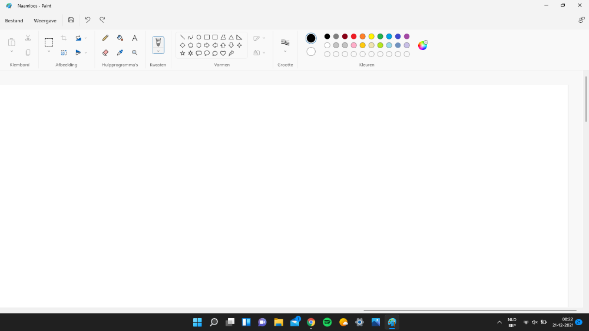Toggle the rectangular selection tool
This screenshot has width=589, height=331.
[x=49, y=42]
